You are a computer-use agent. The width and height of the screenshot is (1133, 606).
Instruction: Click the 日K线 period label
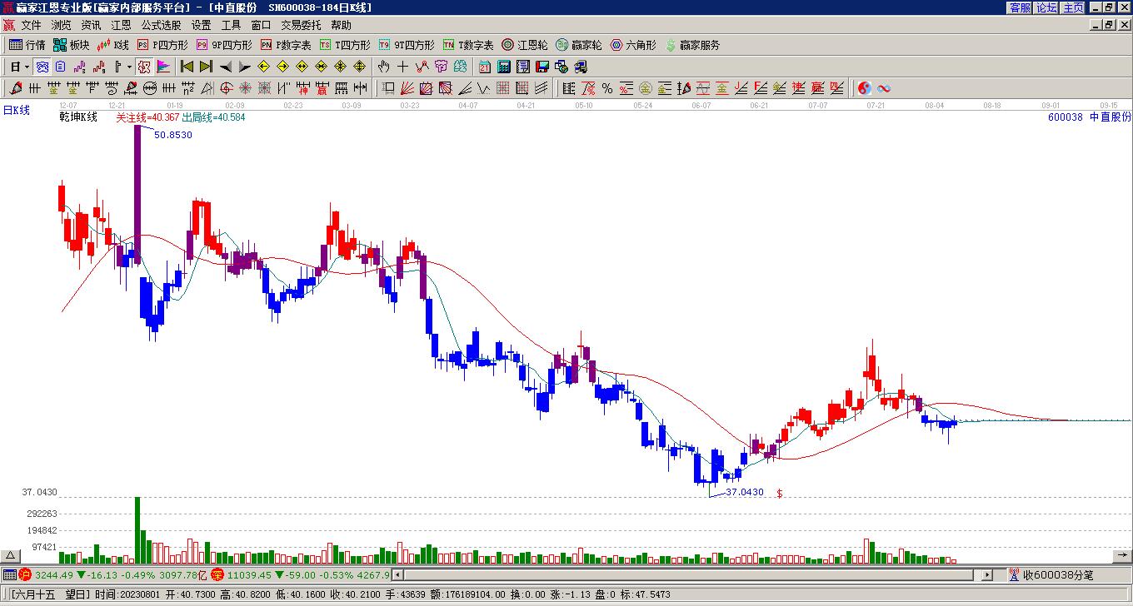click(x=16, y=110)
